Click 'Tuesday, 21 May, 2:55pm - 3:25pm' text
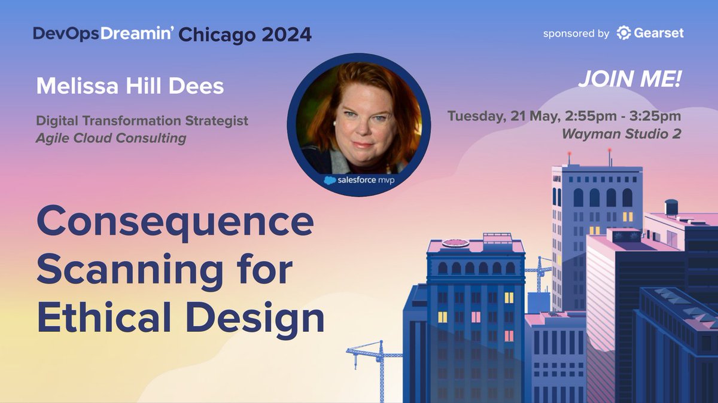 (x=564, y=116)
